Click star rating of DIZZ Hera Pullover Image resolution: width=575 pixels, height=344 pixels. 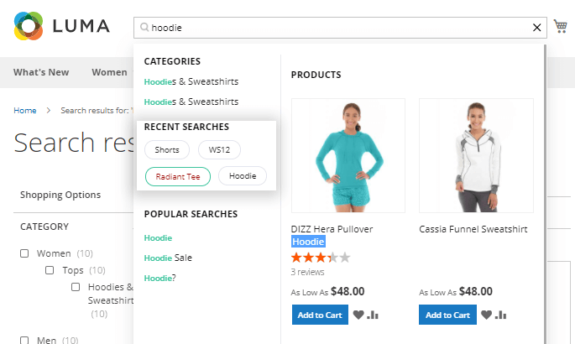(321, 258)
